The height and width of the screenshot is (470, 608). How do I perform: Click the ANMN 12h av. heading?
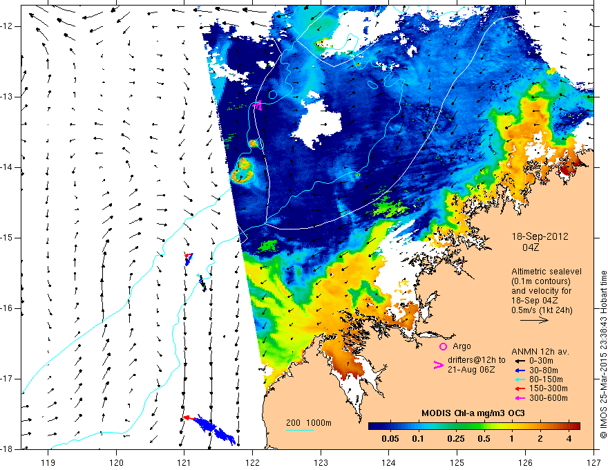point(540,352)
